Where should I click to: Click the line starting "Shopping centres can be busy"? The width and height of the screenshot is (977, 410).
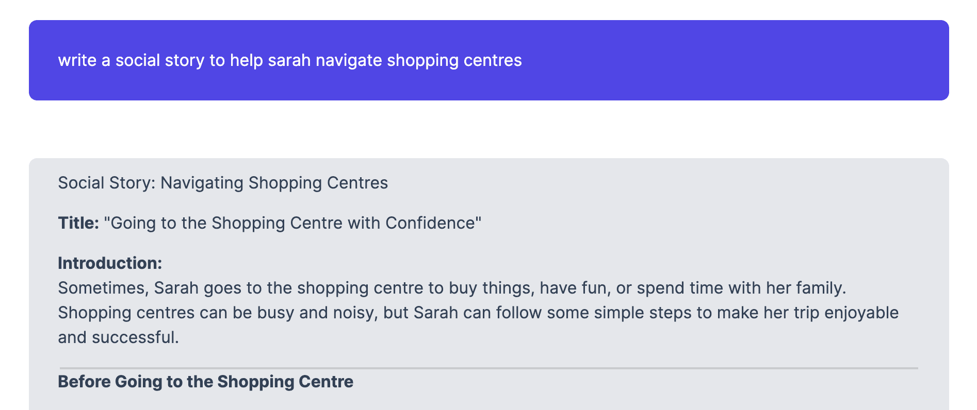[478, 313]
